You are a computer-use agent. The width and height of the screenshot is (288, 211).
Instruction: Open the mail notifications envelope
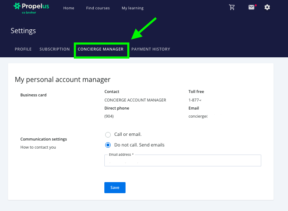[x=252, y=7]
